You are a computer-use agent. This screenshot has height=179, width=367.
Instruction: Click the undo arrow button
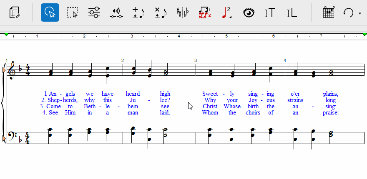pos(349,12)
